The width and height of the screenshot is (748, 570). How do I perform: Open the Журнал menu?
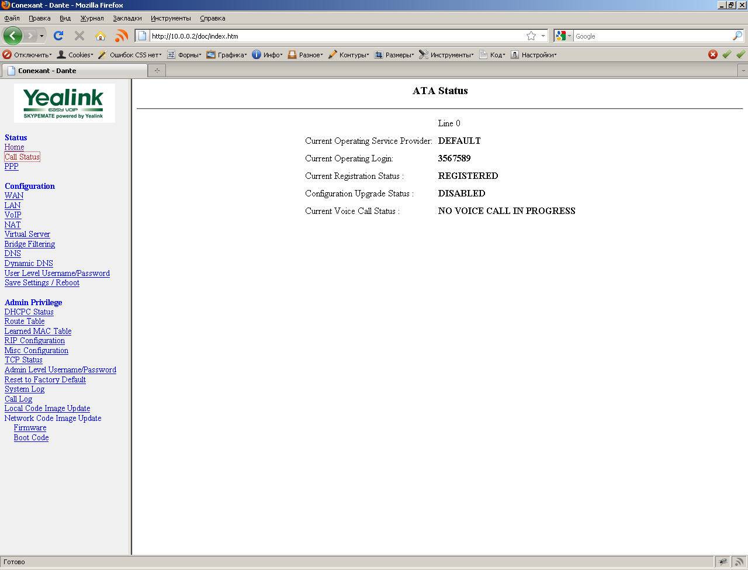click(92, 18)
